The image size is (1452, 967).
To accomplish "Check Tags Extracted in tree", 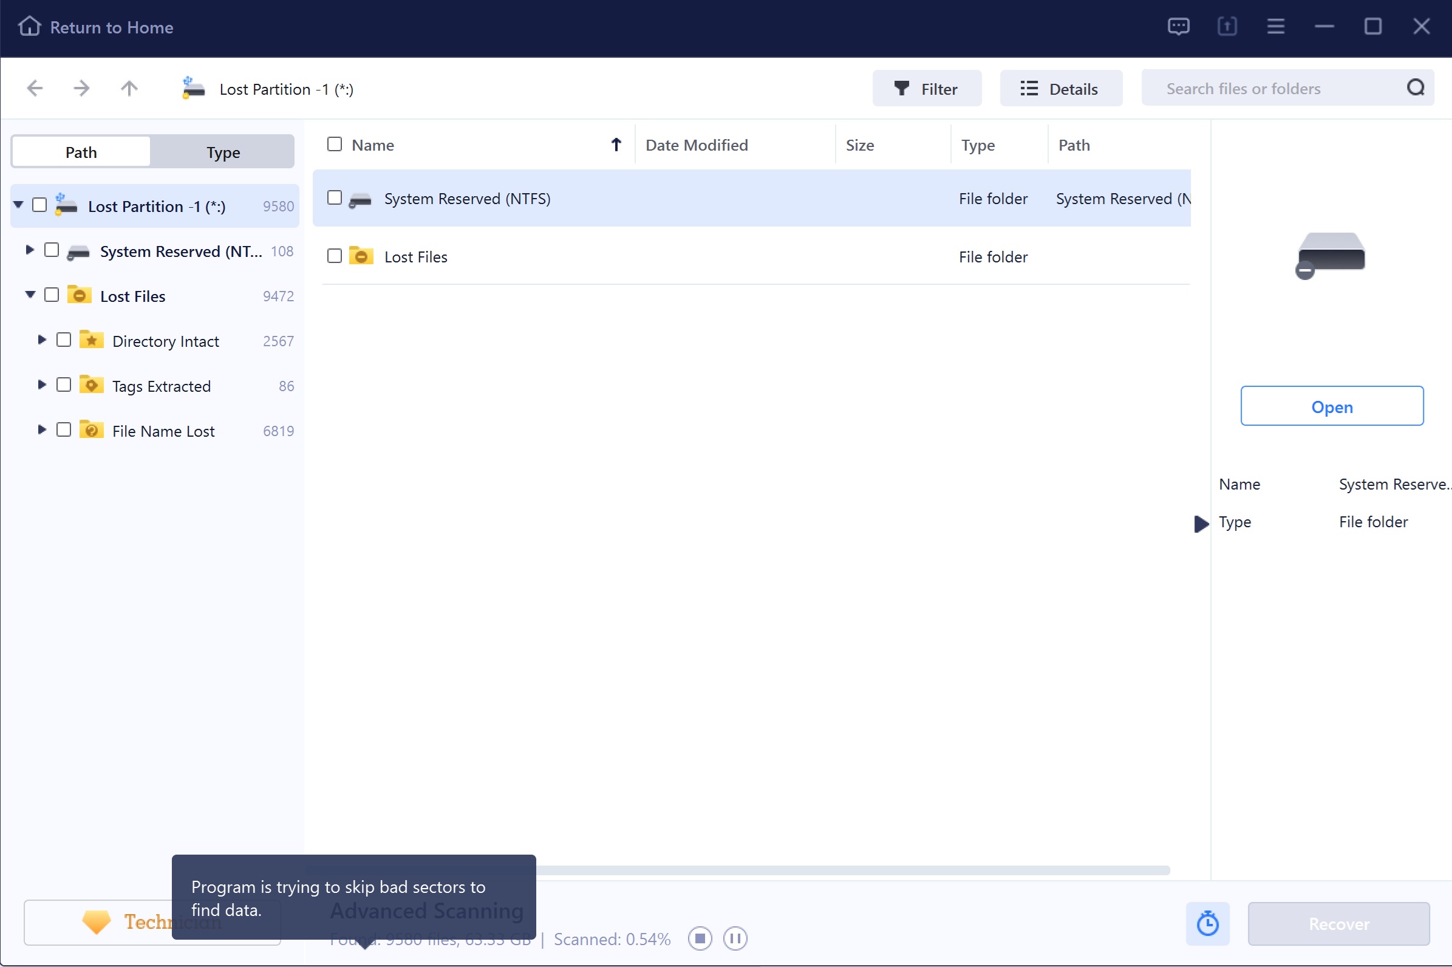I will tap(64, 385).
